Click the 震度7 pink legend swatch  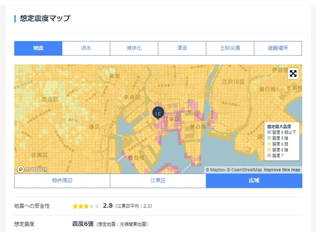[x=269, y=155]
